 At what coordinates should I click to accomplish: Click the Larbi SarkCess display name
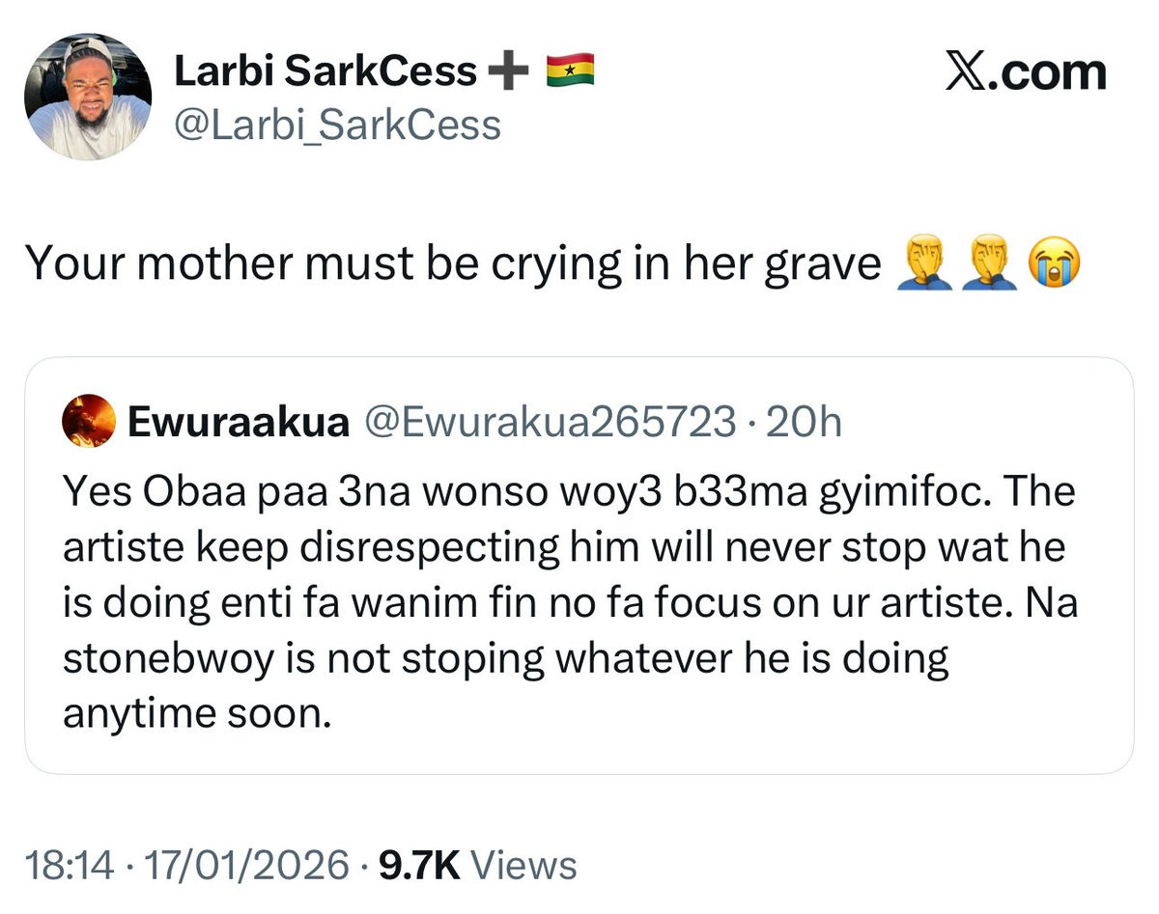pos(325,71)
